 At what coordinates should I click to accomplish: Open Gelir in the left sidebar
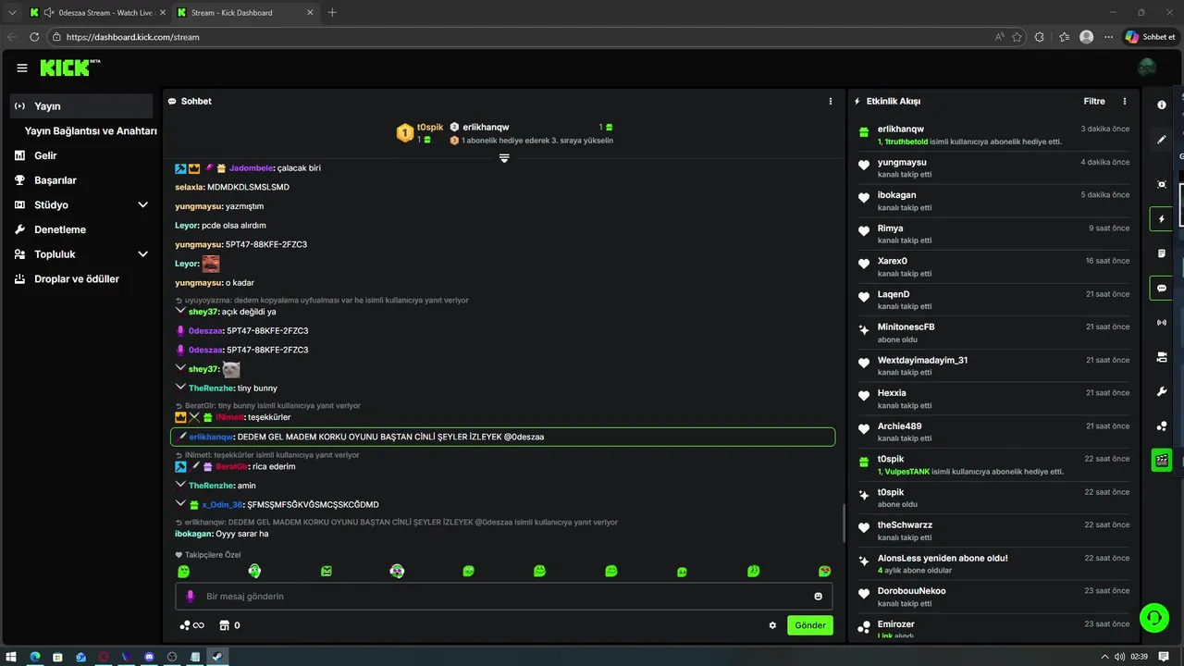(45, 155)
